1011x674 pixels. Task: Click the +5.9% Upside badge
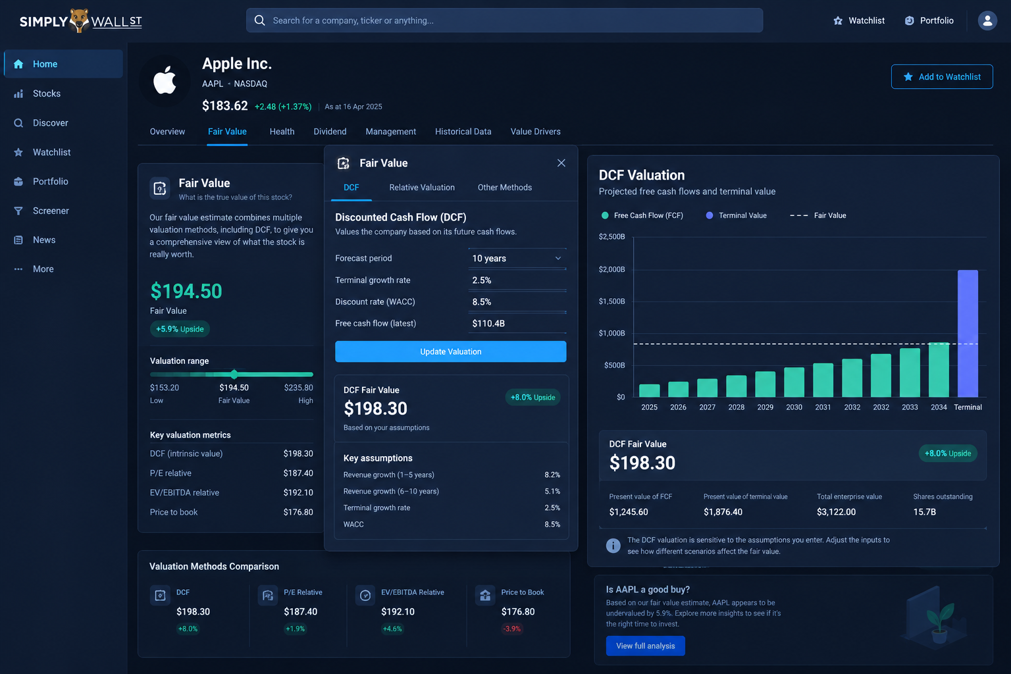coord(180,329)
